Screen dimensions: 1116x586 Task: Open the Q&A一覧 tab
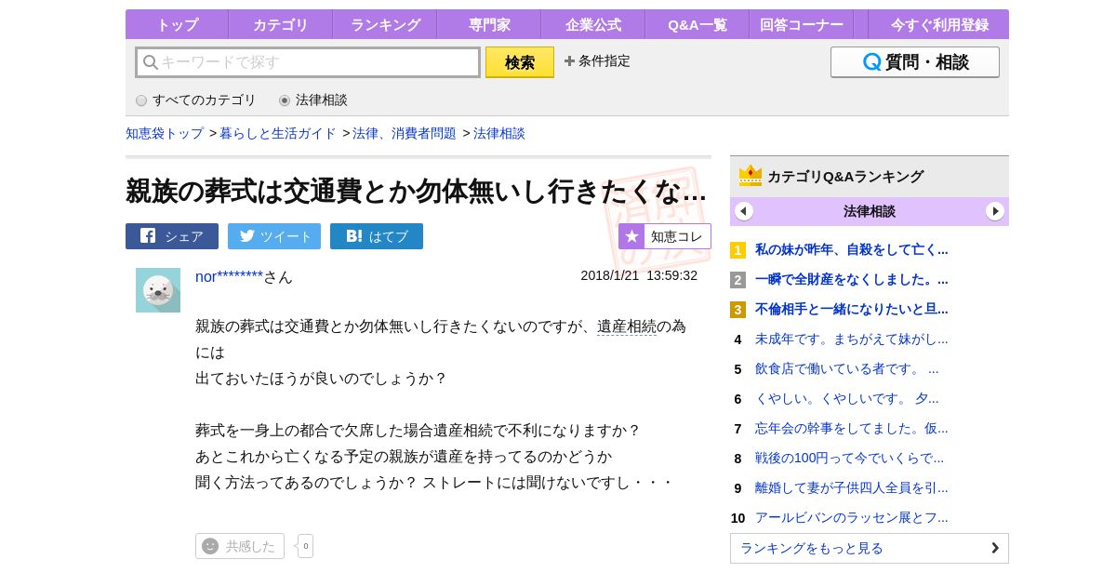coord(697,24)
